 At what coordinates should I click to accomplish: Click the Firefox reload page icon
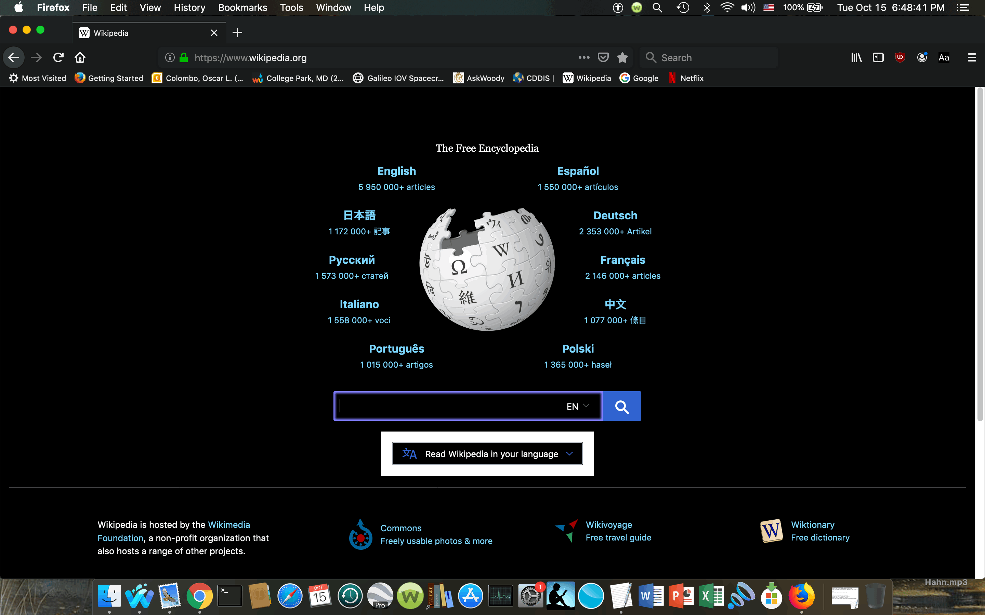coord(58,57)
